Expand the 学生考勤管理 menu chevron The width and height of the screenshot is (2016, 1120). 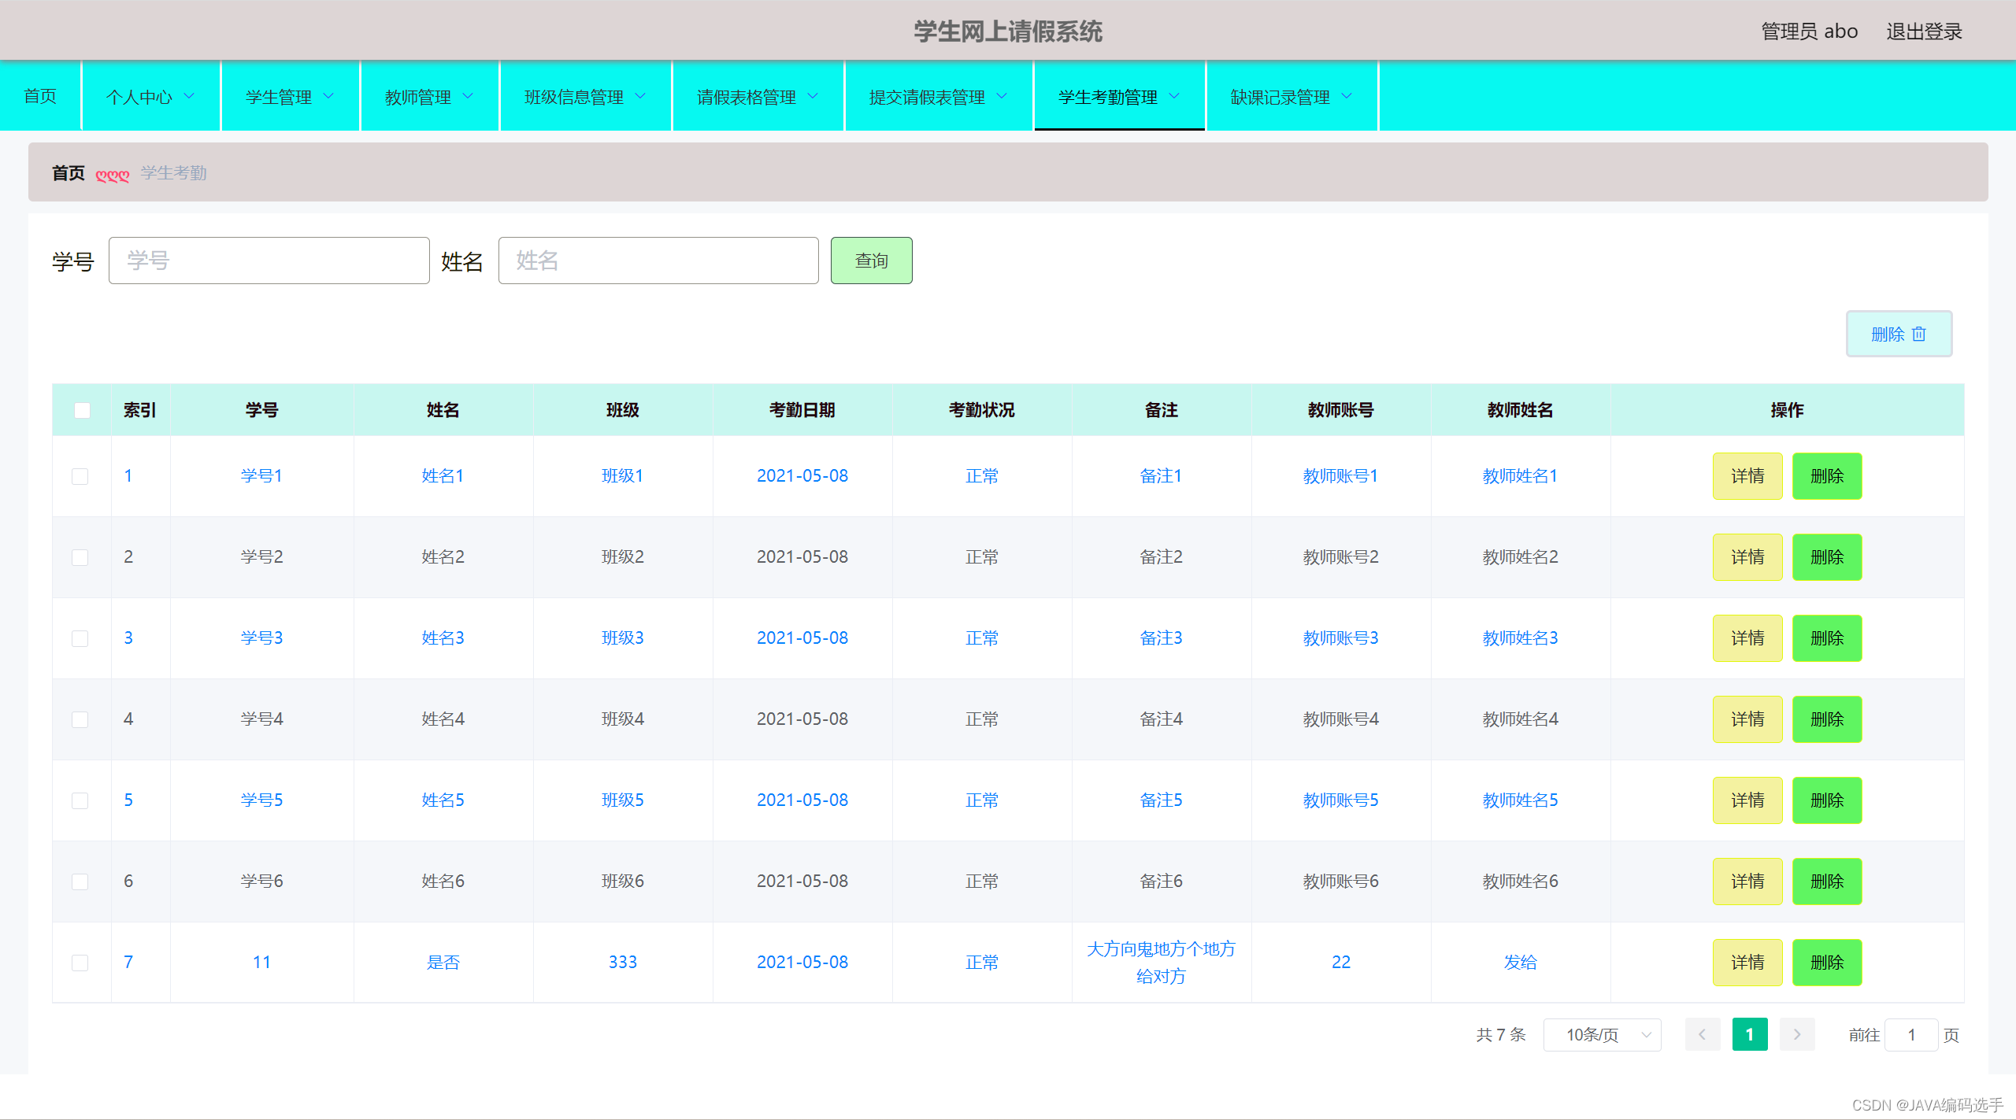point(1174,96)
